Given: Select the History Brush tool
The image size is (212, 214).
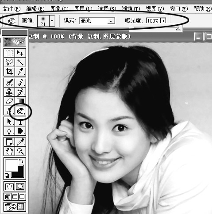Looking at the screenshot, I should (x=20, y=92).
